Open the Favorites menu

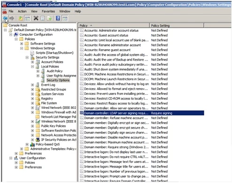pyautogui.click(x=48, y=11)
